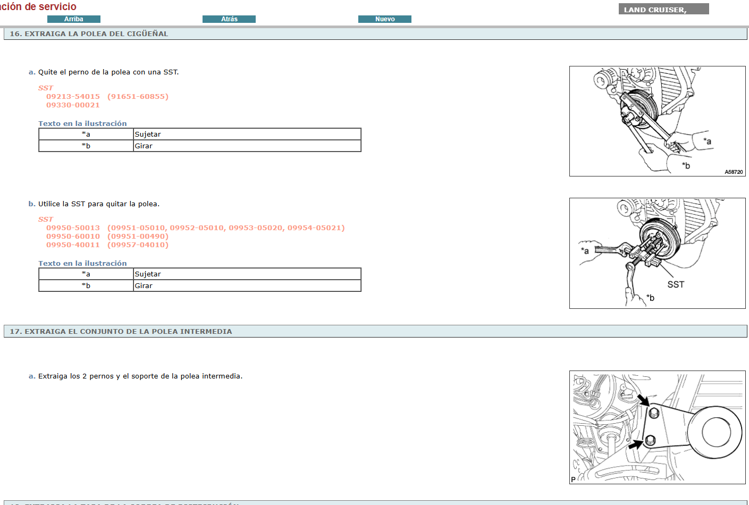The width and height of the screenshot is (749, 505).
Task: Click the sub-part number 09951-00490
Action: coord(138,237)
